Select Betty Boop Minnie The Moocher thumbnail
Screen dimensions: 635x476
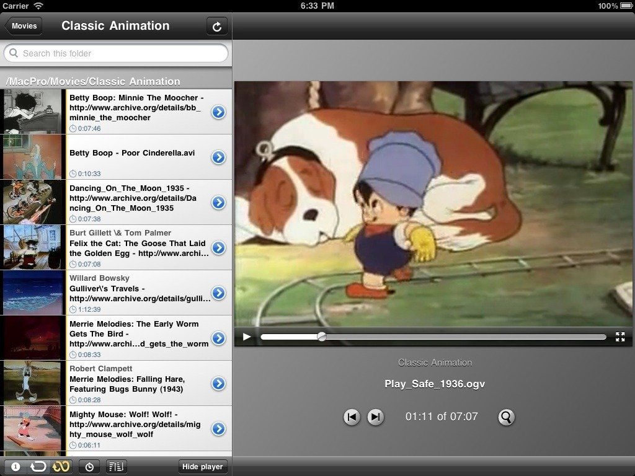(x=32, y=112)
